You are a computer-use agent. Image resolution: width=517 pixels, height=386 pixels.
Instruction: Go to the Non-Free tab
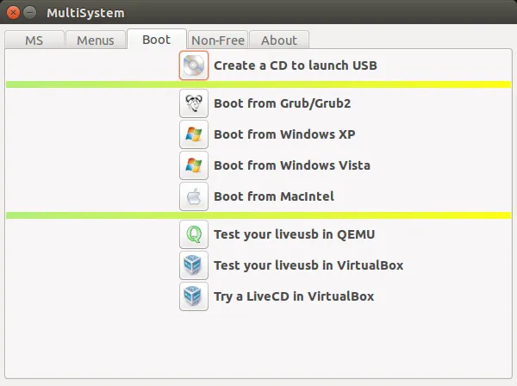coord(218,40)
